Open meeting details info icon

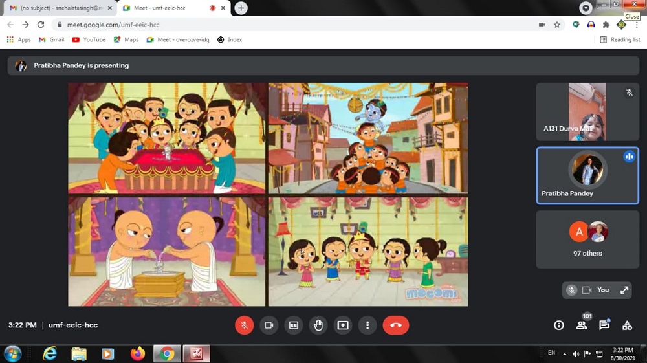(559, 325)
